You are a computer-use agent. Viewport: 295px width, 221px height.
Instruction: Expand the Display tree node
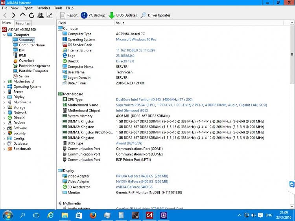coord(4,97)
